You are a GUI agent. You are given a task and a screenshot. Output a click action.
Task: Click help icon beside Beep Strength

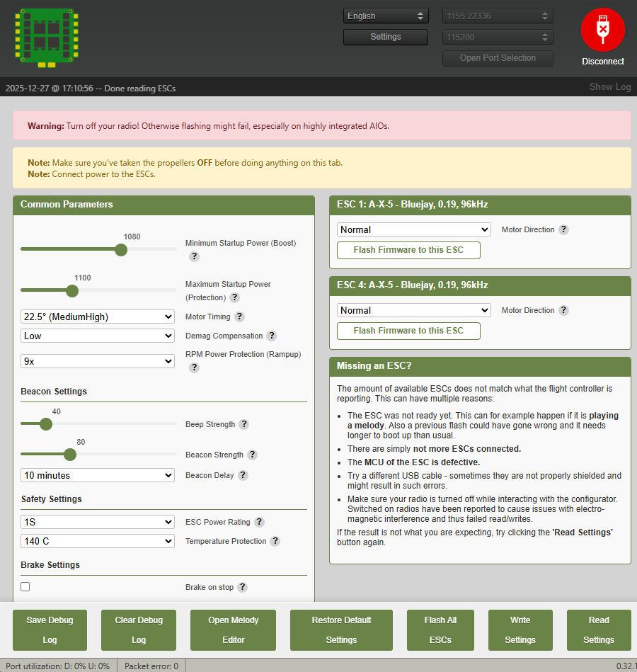[243, 425]
